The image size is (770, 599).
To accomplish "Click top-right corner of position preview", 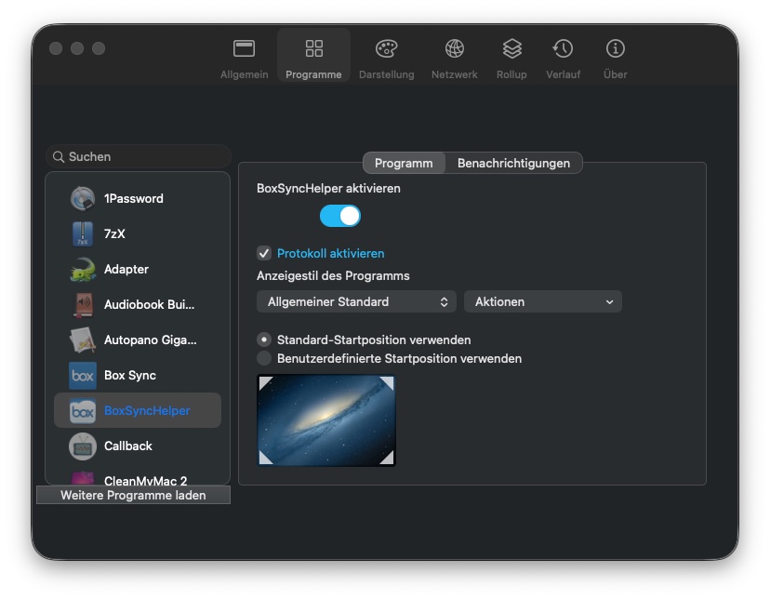I will tap(388, 382).
